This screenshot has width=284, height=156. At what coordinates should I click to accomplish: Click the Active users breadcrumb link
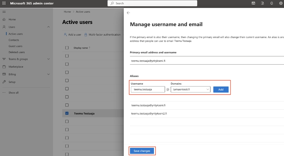[x=83, y=12]
